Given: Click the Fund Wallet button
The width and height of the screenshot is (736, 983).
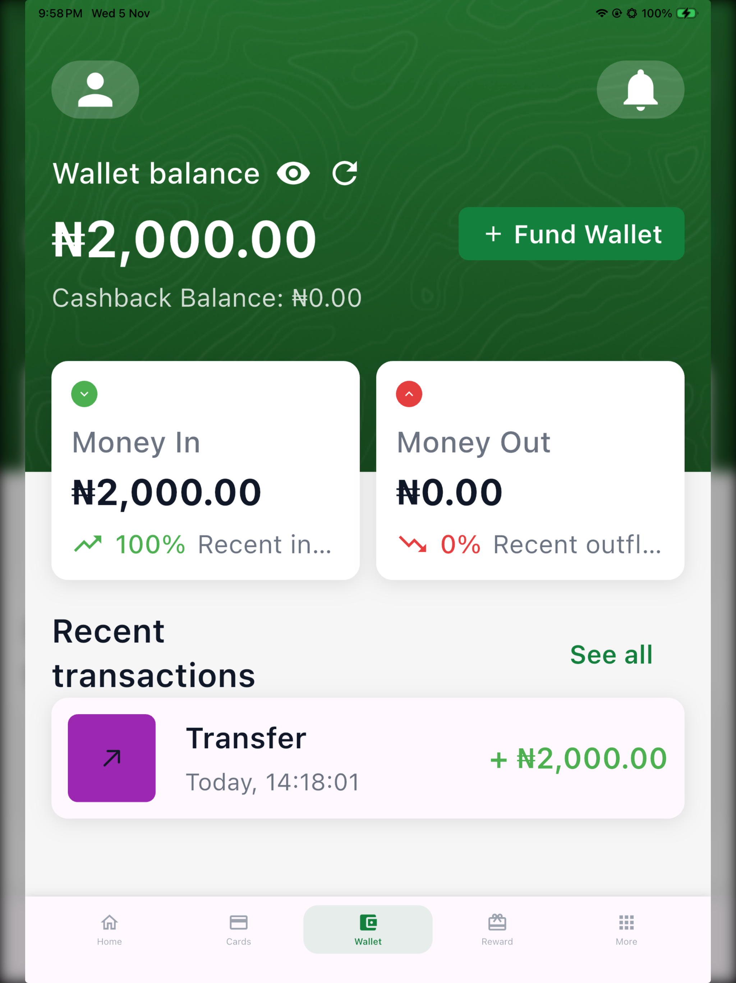Looking at the screenshot, I should click(x=571, y=234).
